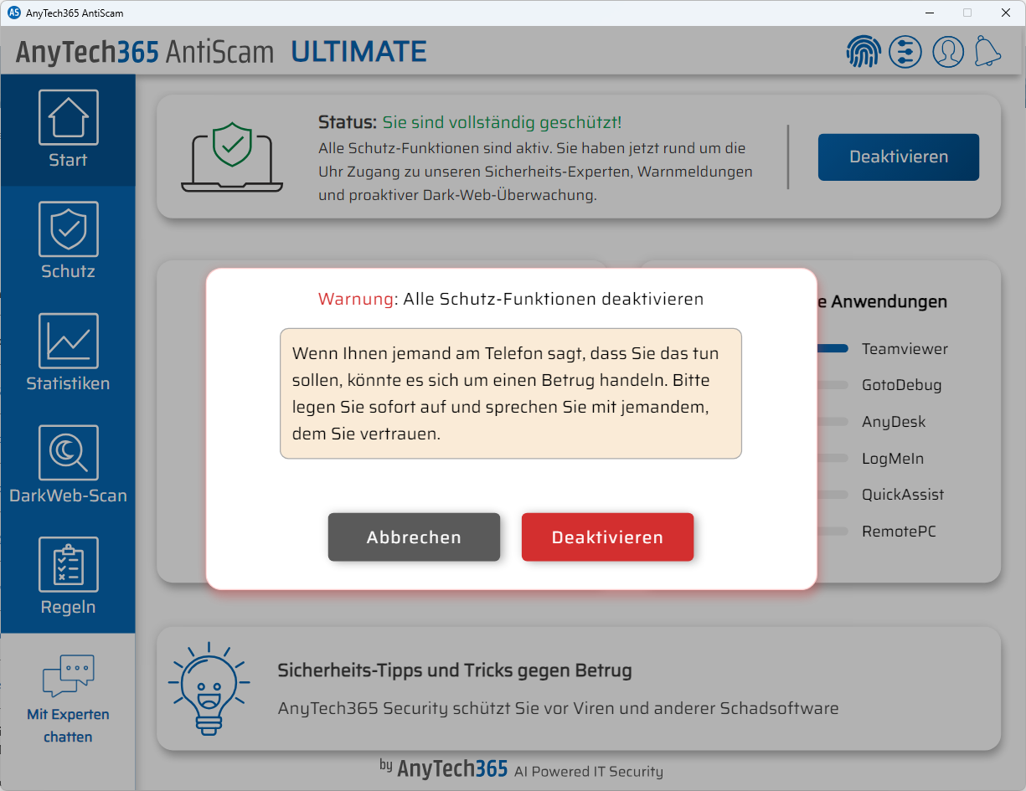Viewport: 1026px width, 791px height.
Task: Open Schutz via the shield icon
Action: (68, 229)
